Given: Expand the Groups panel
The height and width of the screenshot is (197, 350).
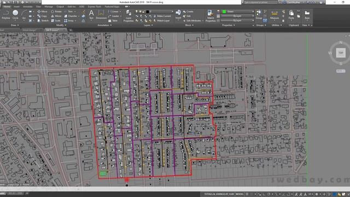Looking at the screenshot, I should tap(261, 25).
